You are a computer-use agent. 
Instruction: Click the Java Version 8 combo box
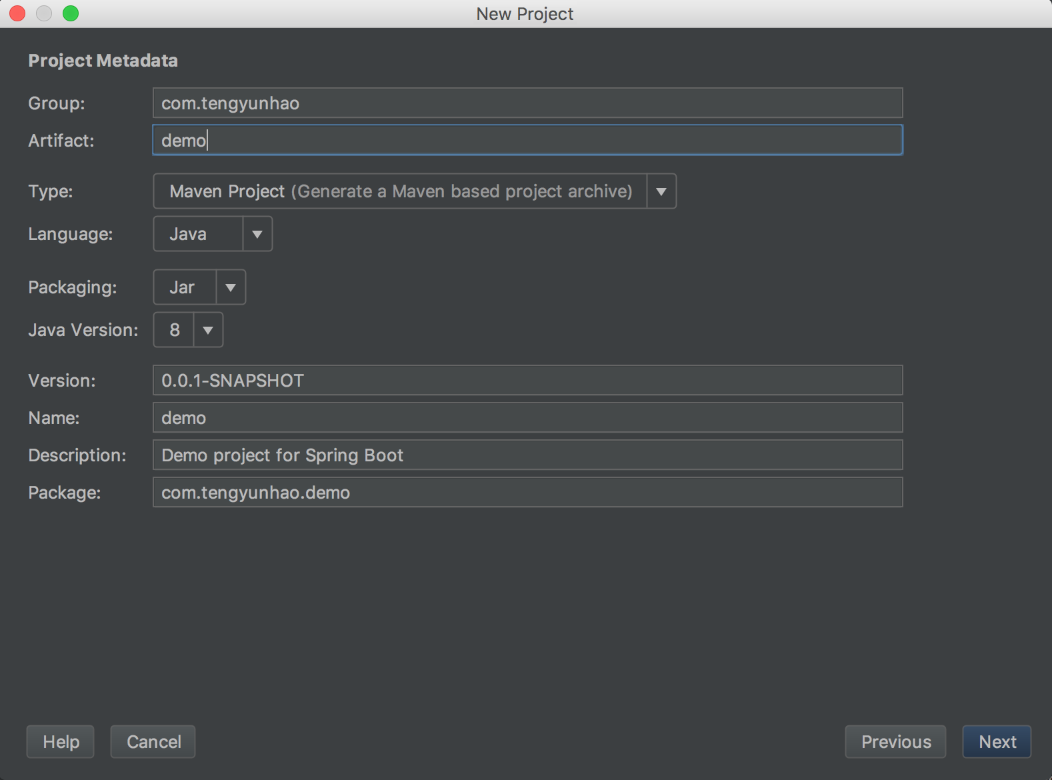[x=174, y=331]
